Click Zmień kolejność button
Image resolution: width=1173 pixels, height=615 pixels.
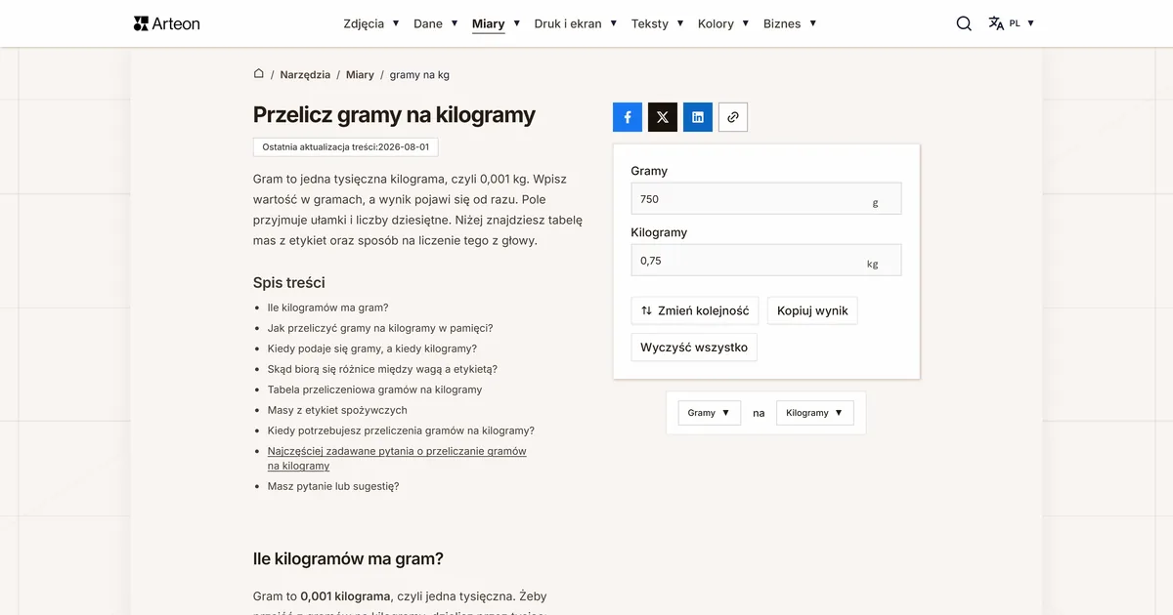[695, 310]
